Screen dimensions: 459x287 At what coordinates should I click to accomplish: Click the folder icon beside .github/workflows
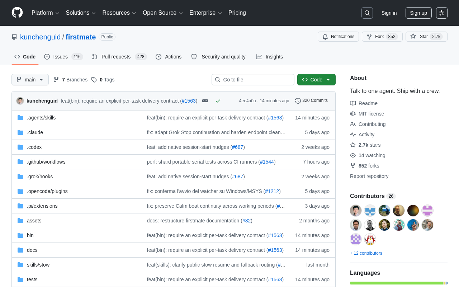pos(20,162)
